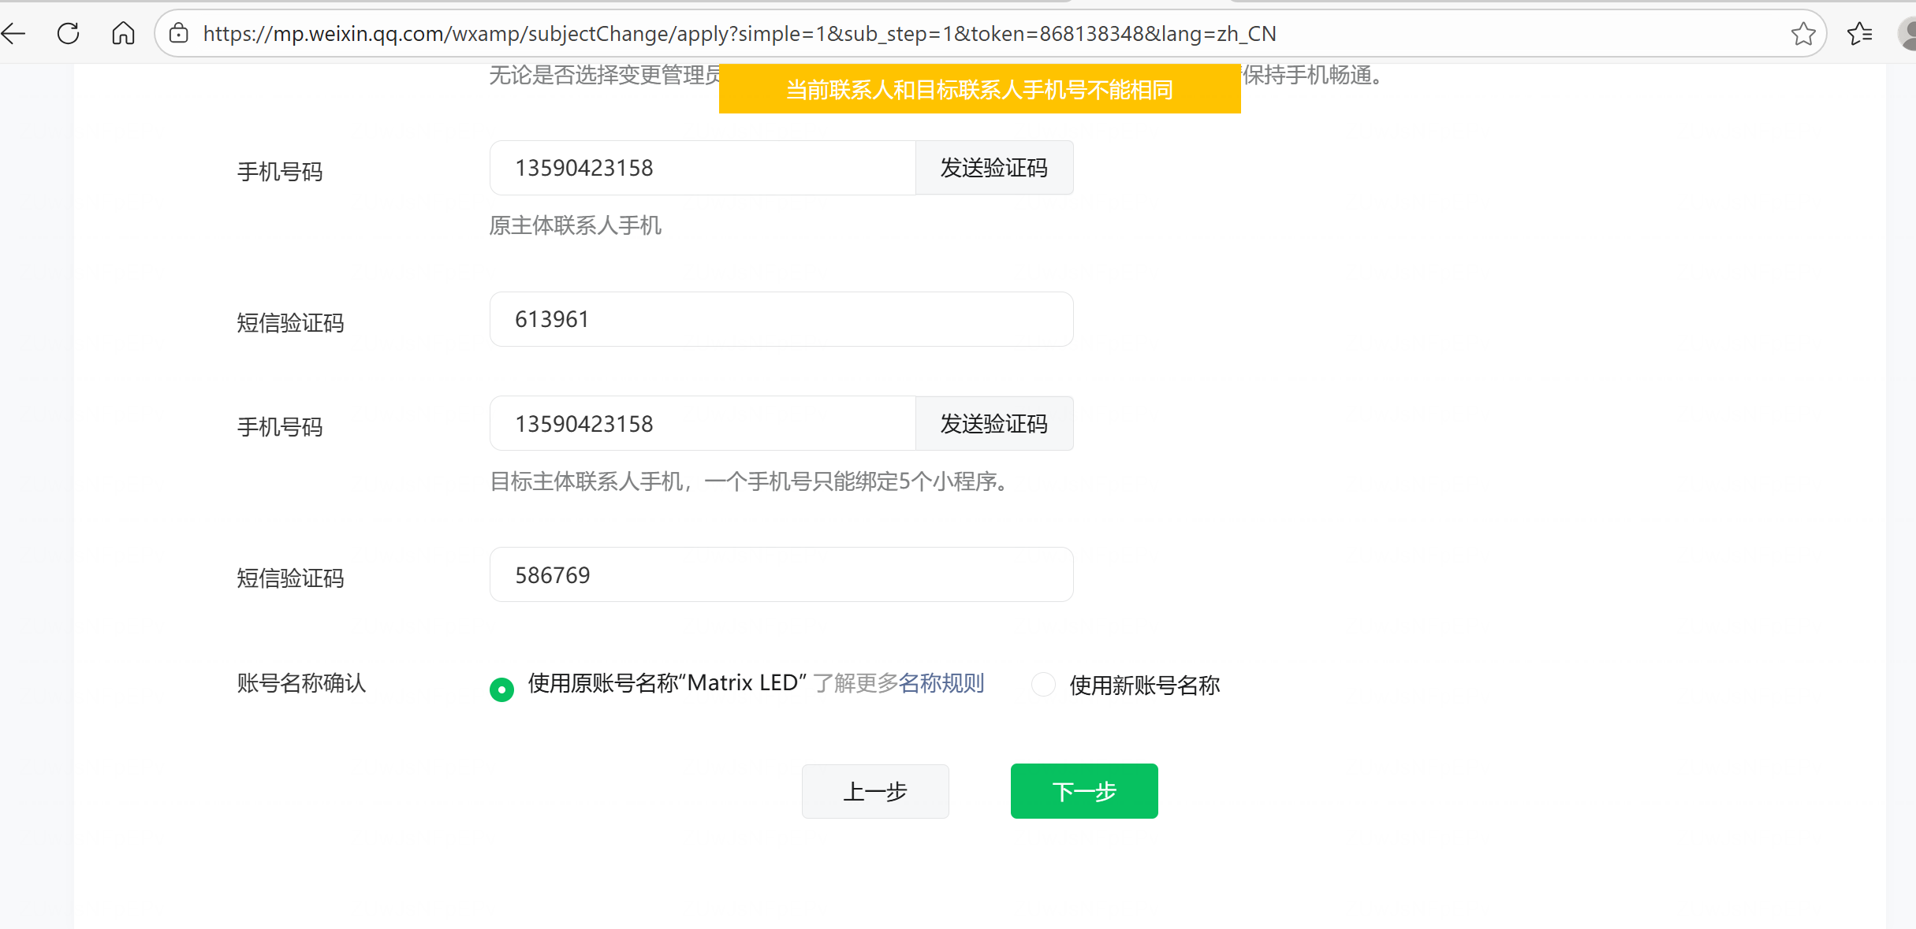
Task: Select use new account name radio
Action: pos(1043,685)
